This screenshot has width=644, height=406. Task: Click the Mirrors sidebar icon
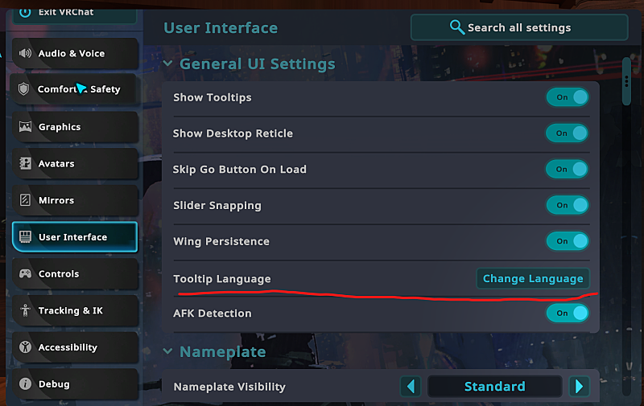pyautogui.click(x=25, y=200)
